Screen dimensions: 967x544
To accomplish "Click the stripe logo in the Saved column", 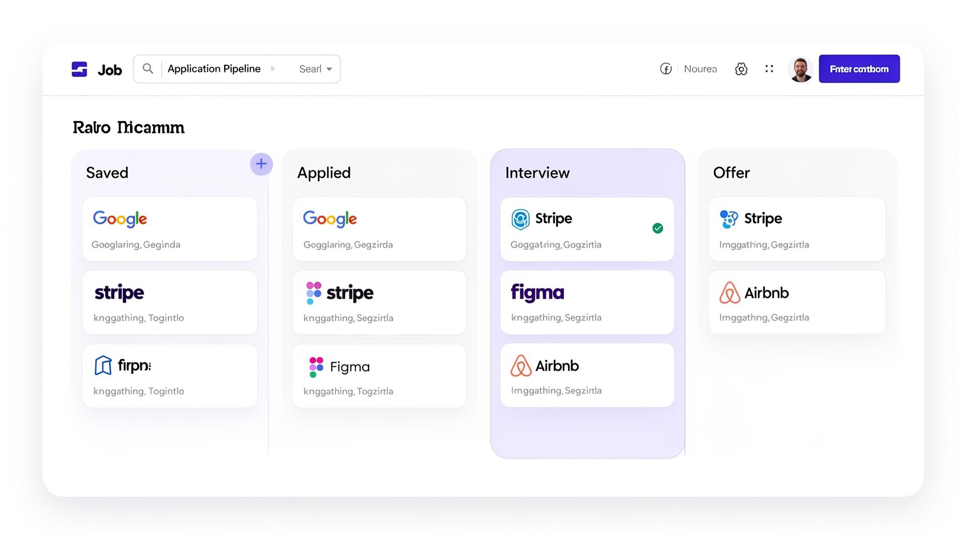I will pos(119,293).
